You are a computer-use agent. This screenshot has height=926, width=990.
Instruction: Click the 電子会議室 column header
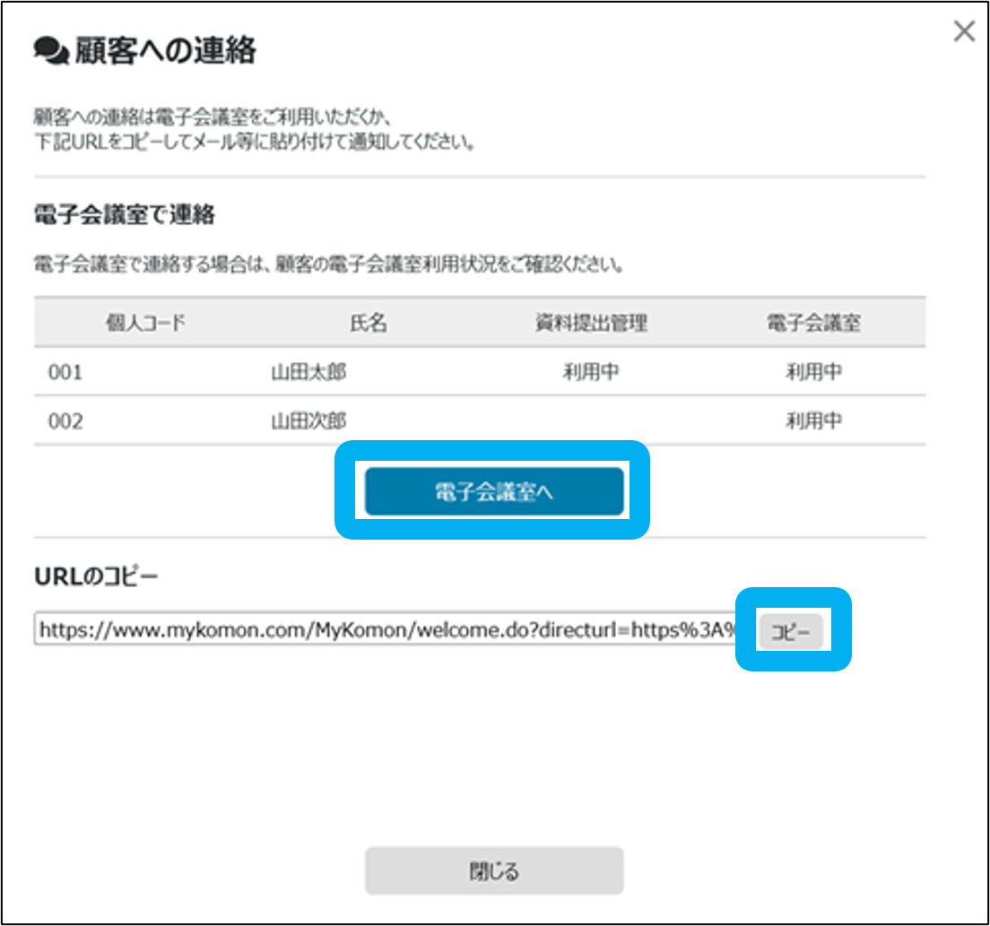814,324
